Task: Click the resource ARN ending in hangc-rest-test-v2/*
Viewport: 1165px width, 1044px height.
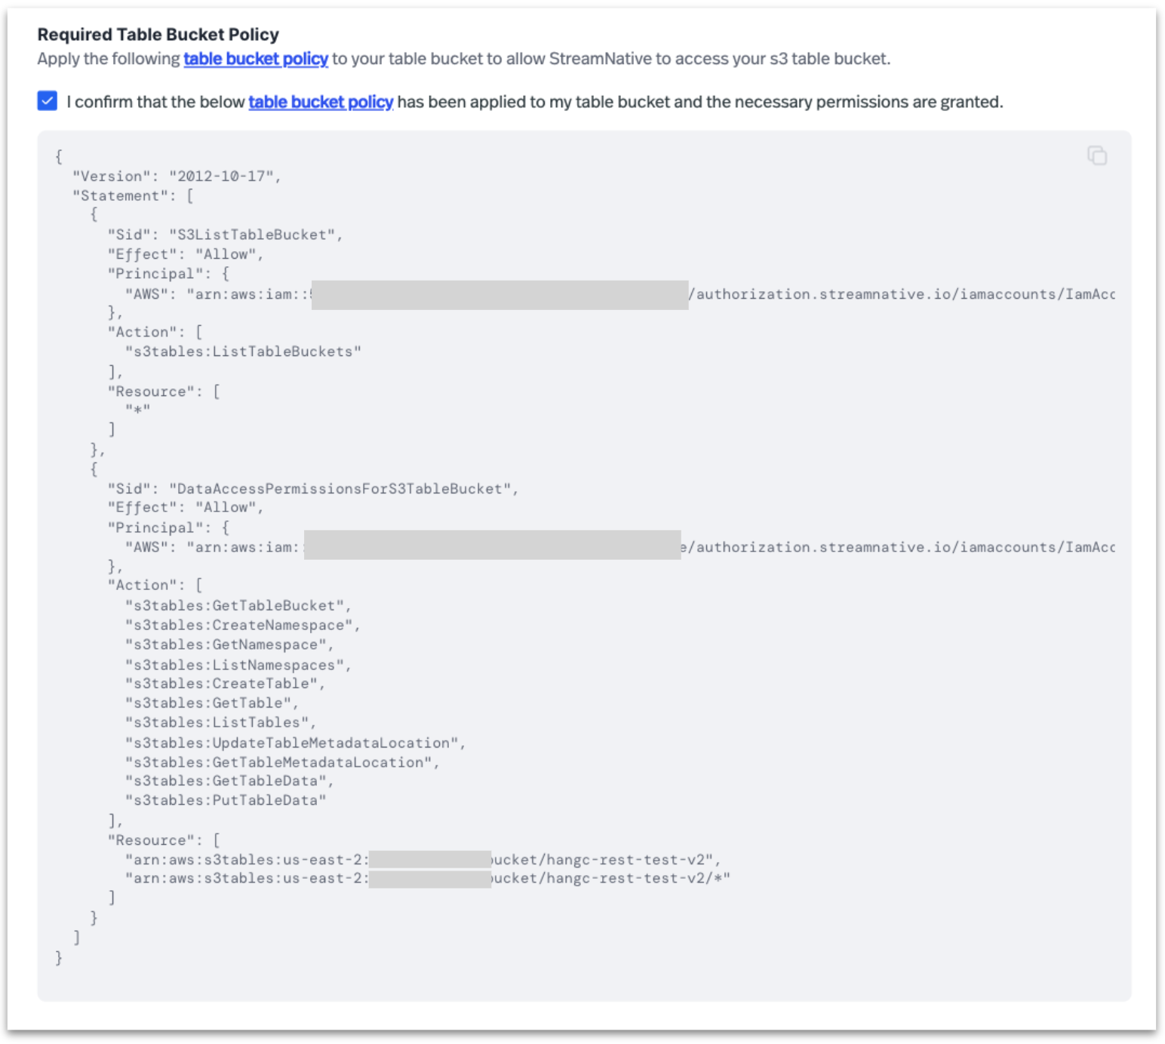Action: pos(428,878)
